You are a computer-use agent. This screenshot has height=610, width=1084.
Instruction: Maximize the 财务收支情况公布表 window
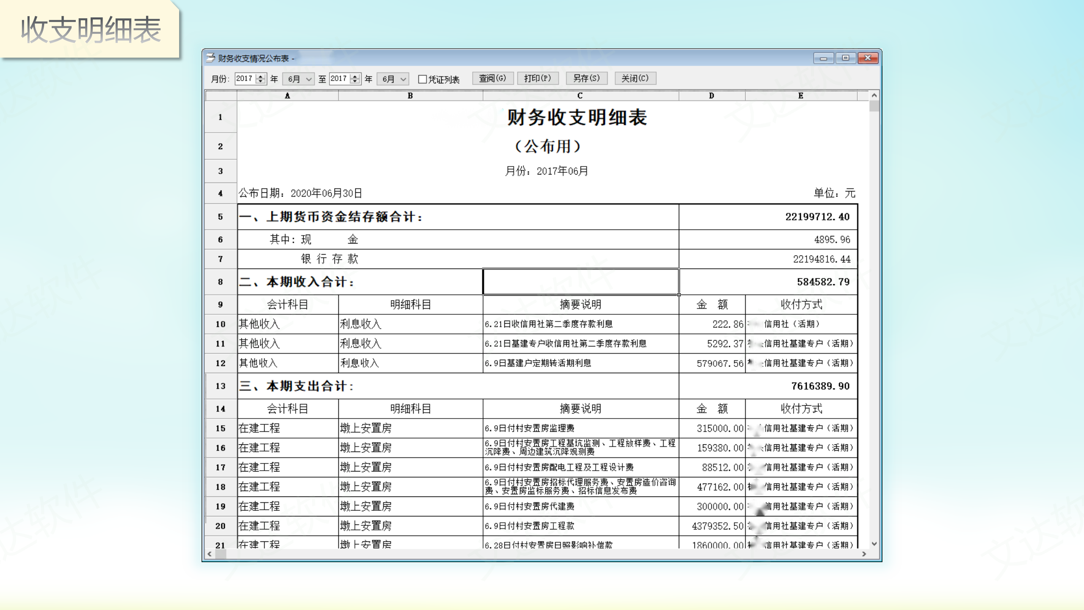845,58
